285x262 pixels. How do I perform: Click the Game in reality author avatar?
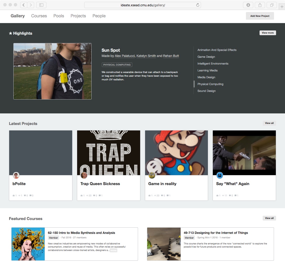[x=152, y=175]
